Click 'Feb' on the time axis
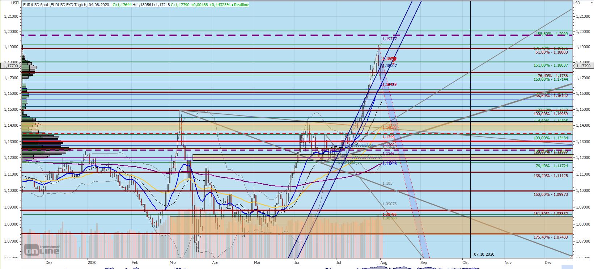 (136, 262)
